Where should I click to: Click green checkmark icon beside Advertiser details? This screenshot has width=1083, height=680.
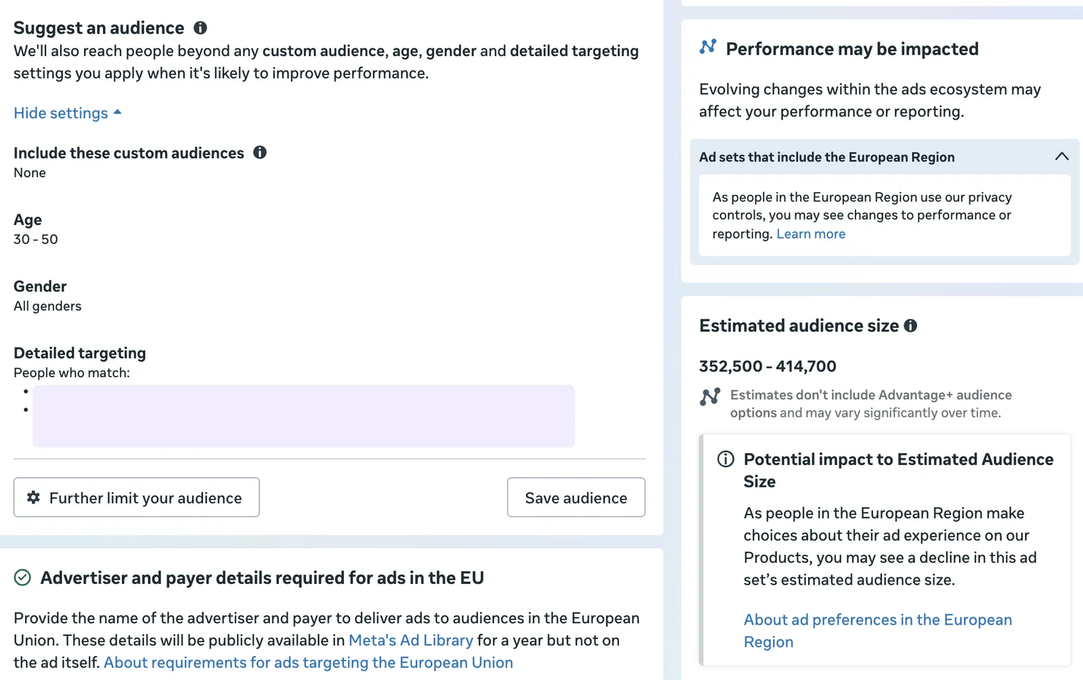tap(22, 577)
